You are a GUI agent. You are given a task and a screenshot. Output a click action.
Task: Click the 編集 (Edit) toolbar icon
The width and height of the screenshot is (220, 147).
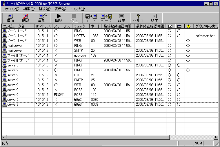coord(41,18)
